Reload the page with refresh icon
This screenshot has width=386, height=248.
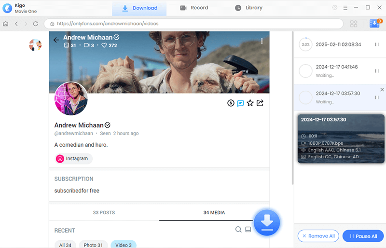click(x=36, y=24)
